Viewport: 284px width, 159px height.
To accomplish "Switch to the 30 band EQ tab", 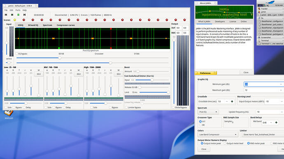I will [33, 25].
